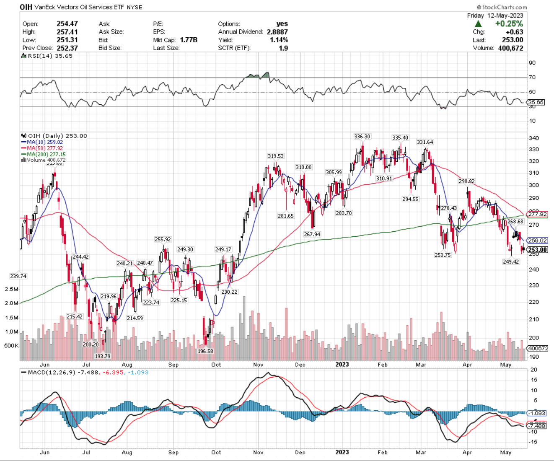The height and width of the screenshot is (461, 554).
Task: Click the MA(200) 277.15 legend label
Action: click(46, 154)
